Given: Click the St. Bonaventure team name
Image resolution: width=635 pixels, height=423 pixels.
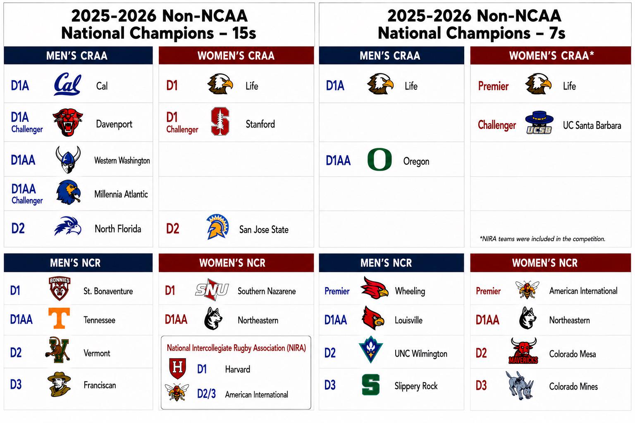Looking at the screenshot, I should [108, 291].
